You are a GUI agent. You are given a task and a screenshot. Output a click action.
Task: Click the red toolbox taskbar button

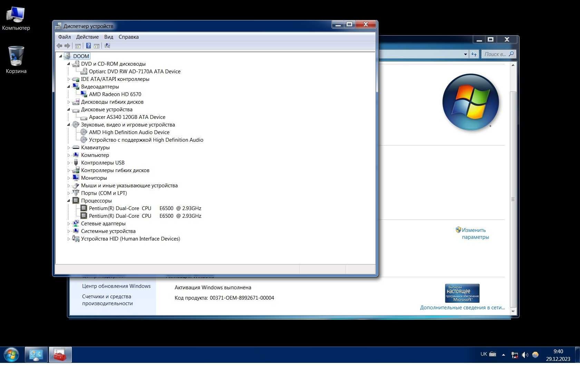pos(60,355)
